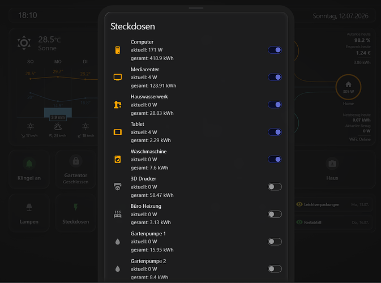Click the Home house icon in energy flow
Viewport: 381px width, 283px height.
(348, 84)
